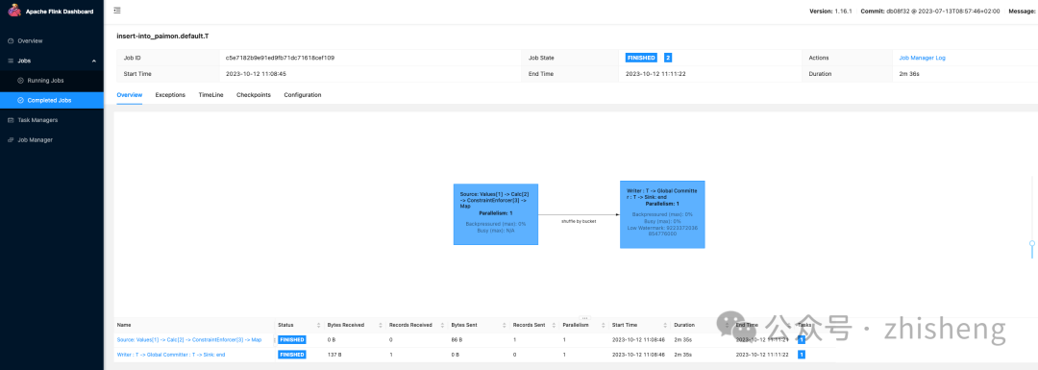Click job End Time value 2023-10-12 11:11:22
Screen dimensions: 1038x370
tap(655, 74)
